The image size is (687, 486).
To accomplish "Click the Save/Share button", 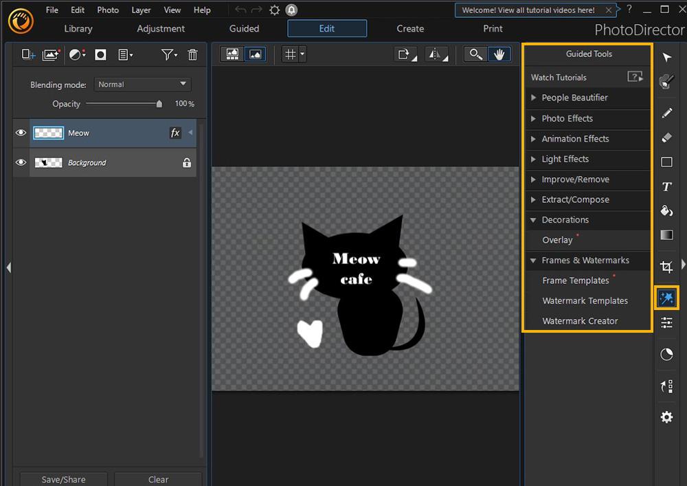I will (63, 479).
